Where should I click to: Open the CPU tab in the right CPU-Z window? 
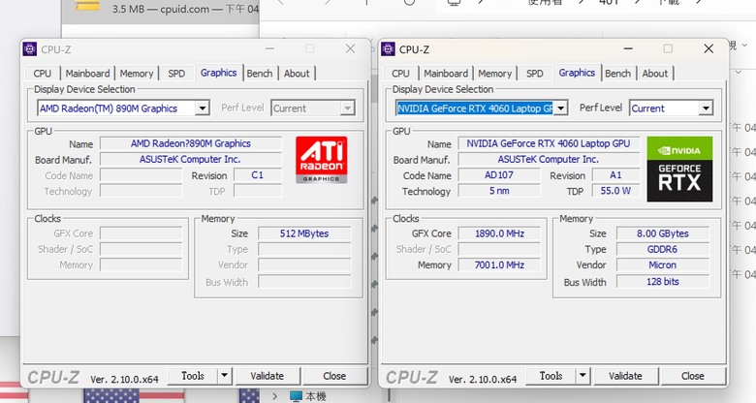point(400,74)
